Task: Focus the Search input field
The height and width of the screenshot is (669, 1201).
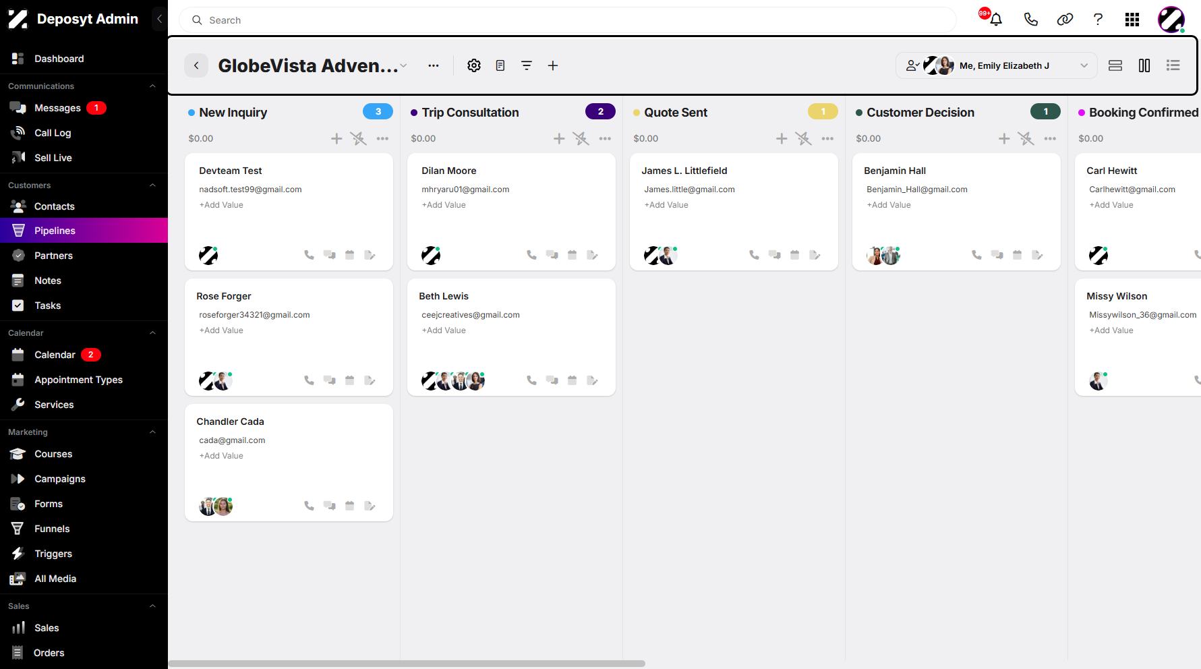Action: (x=568, y=20)
